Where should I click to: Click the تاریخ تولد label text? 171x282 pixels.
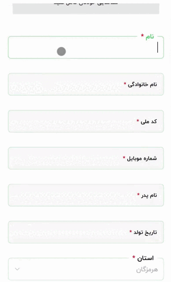[x=145, y=232]
